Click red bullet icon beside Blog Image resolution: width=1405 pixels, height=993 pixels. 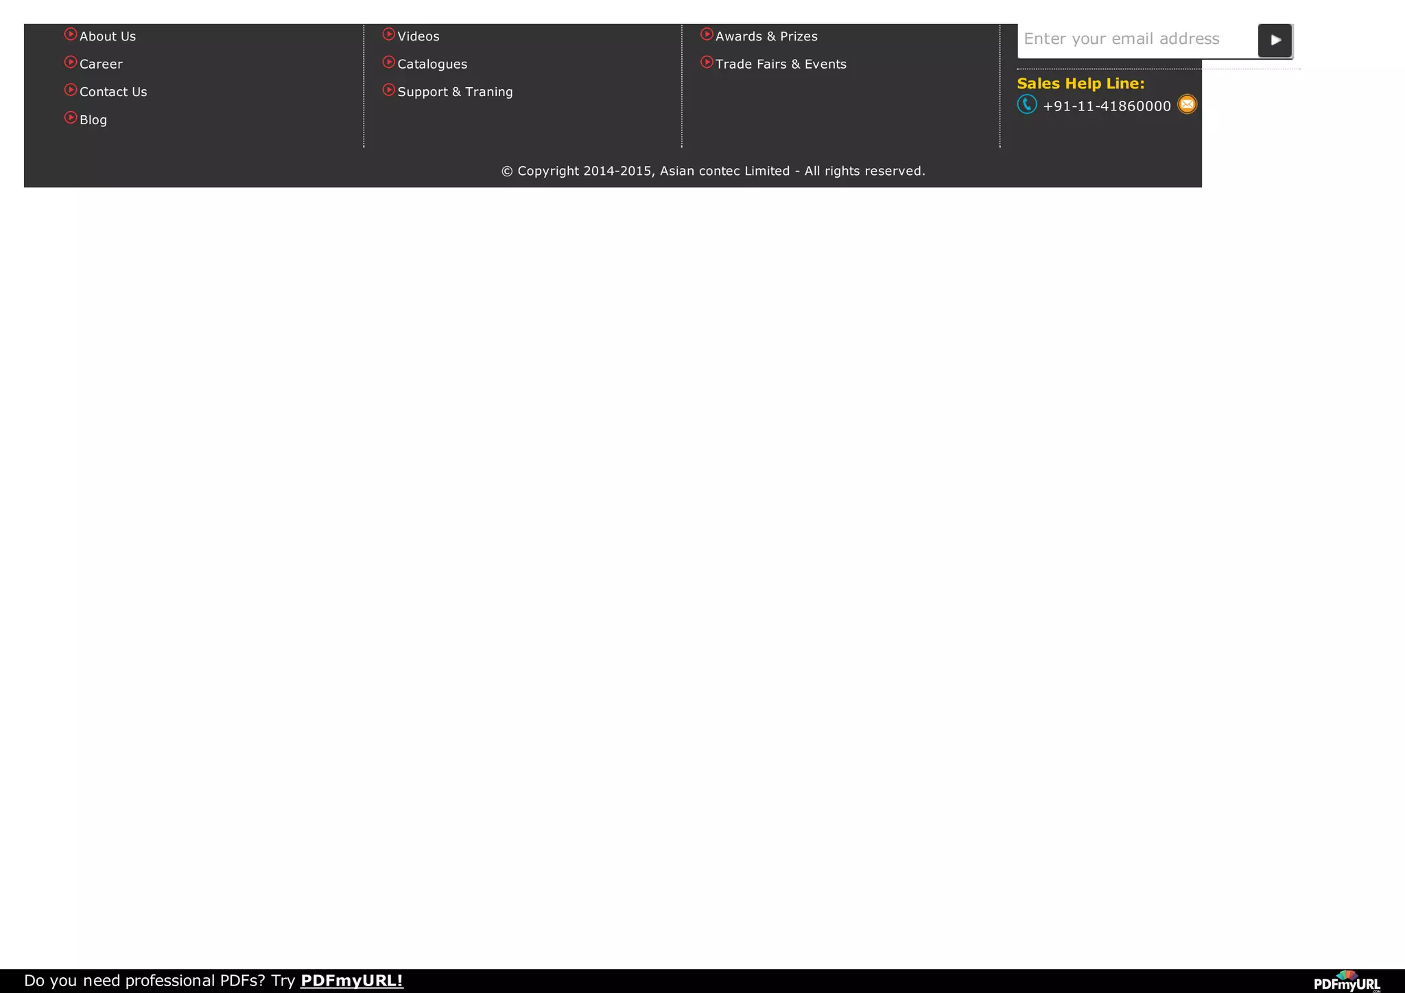(70, 117)
